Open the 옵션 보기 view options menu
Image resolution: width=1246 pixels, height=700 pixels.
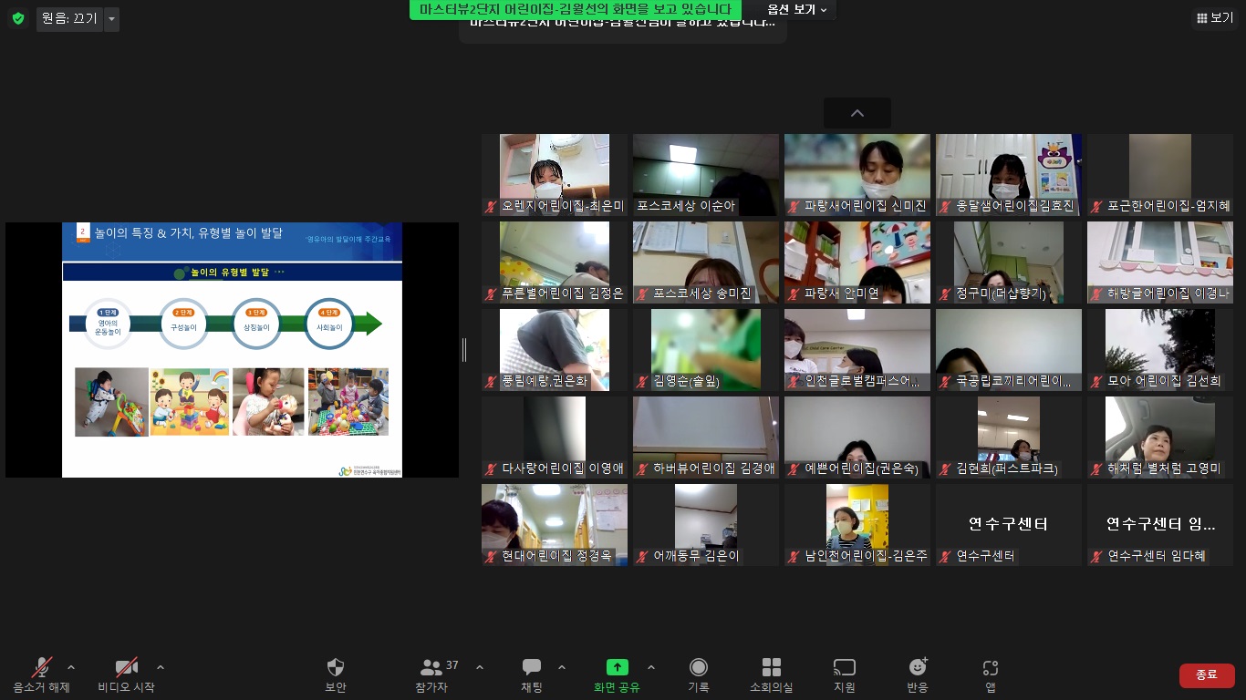tap(797, 10)
